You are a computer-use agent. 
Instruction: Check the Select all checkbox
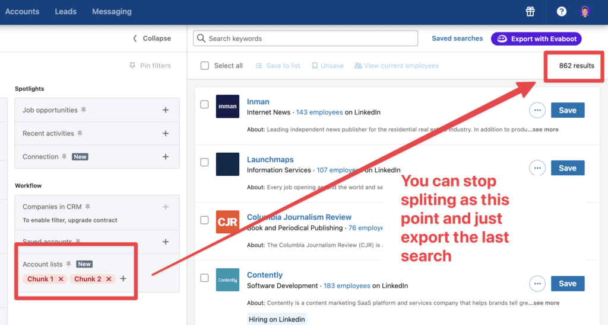[205, 66]
